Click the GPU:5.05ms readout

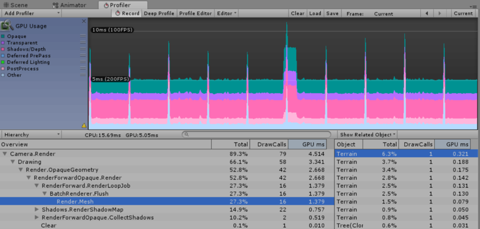(142, 135)
